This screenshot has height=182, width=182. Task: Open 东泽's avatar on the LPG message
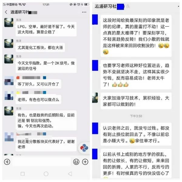pos(9,22)
